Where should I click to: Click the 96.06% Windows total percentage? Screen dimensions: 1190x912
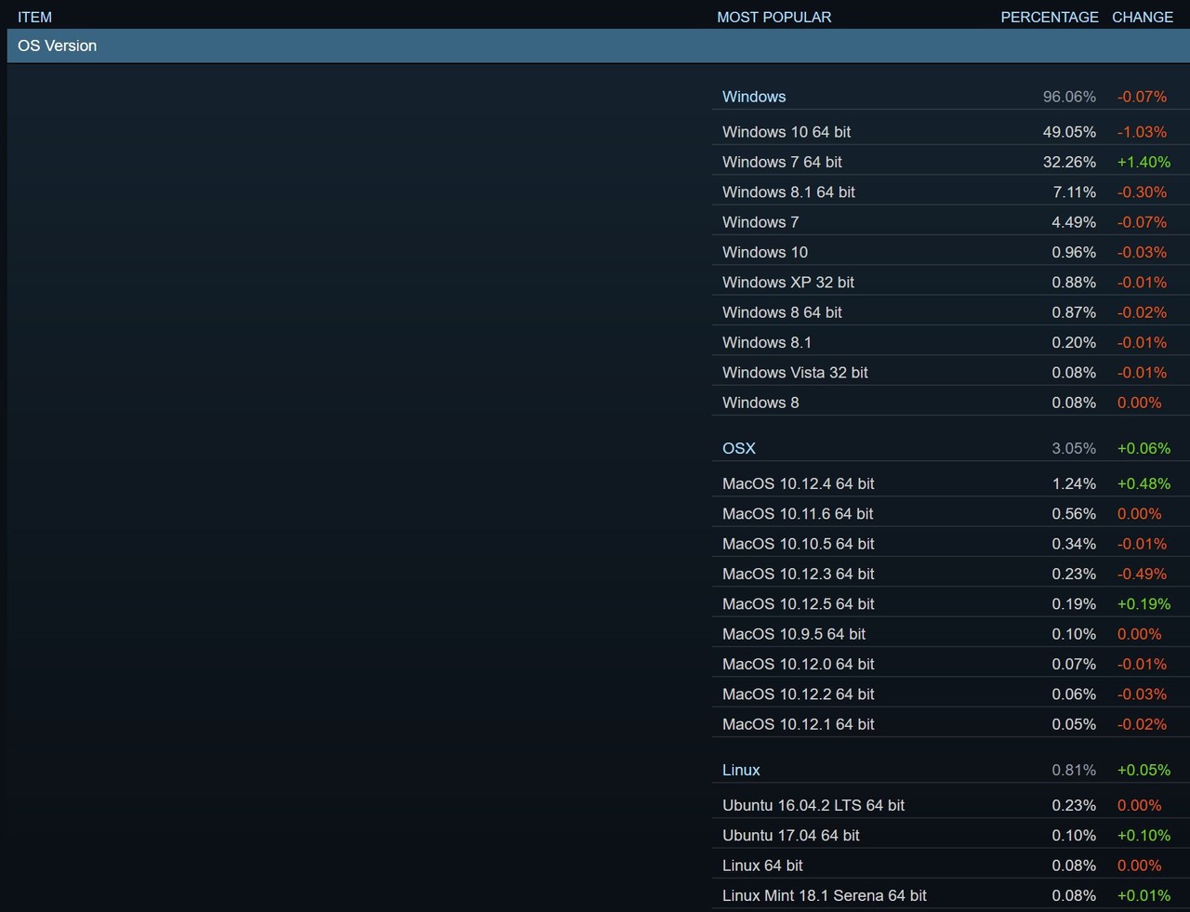pos(1069,97)
